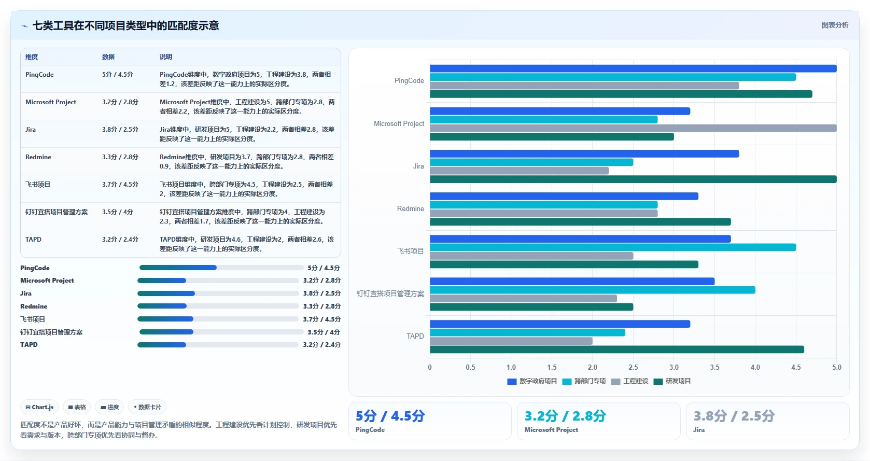Click 钉钉宜搭项目管理方案 跨部门专项 cyan bar

[593, 290]
